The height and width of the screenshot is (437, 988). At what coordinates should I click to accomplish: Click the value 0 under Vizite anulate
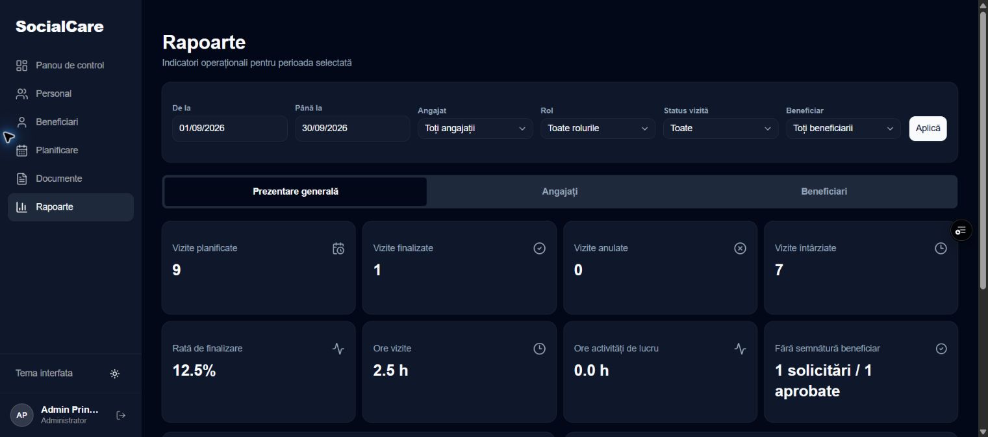[578, 270]
